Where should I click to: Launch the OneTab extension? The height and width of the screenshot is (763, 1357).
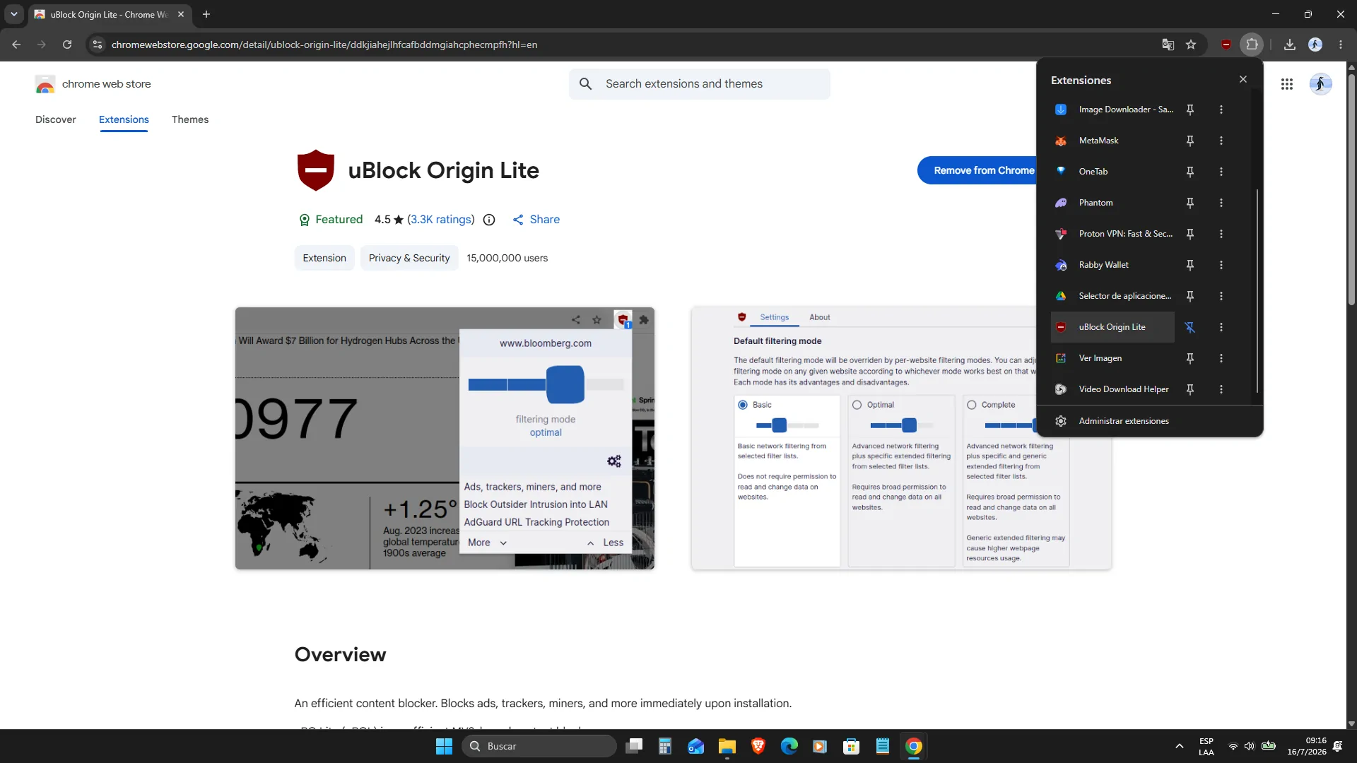pyautogui.click(x=1112, y=172)
